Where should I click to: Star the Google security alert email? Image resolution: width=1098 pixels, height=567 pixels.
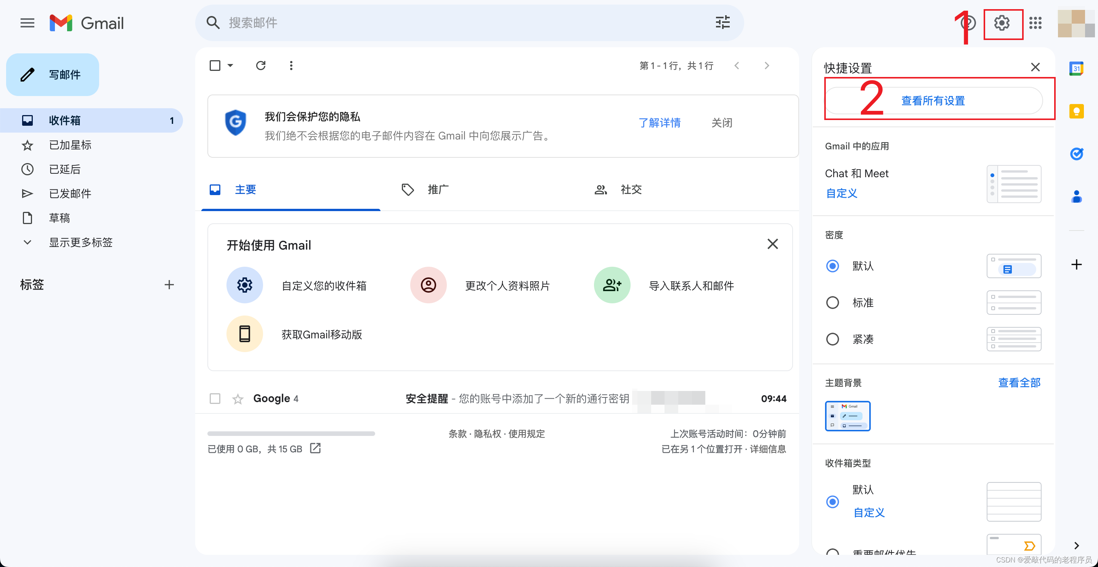[238, 399]
